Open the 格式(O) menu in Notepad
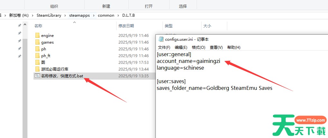This screenshot has width=328, height=138. (x=198, y=47)
